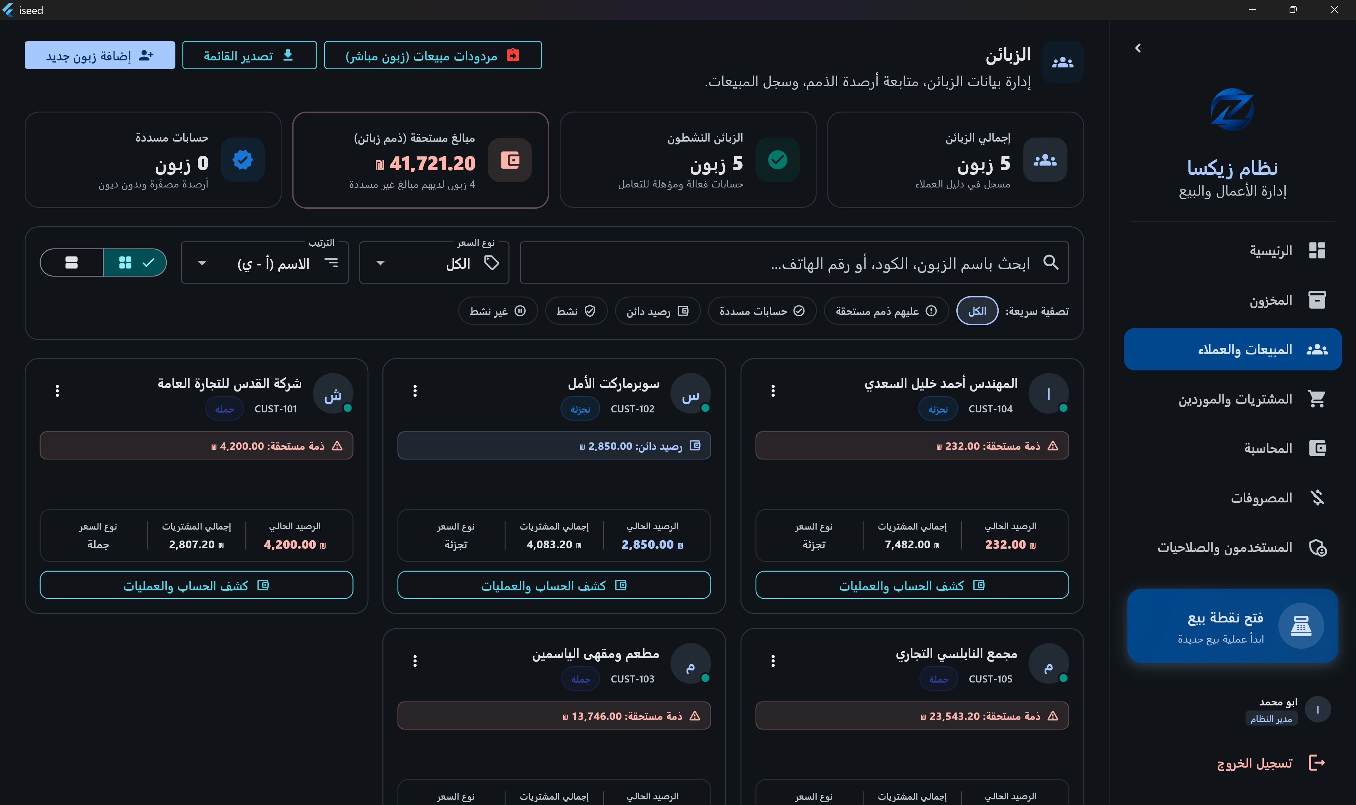Screen dimensions: 1356x805
Task: Click فتح نقطة بيع button
Action: 1232,626
